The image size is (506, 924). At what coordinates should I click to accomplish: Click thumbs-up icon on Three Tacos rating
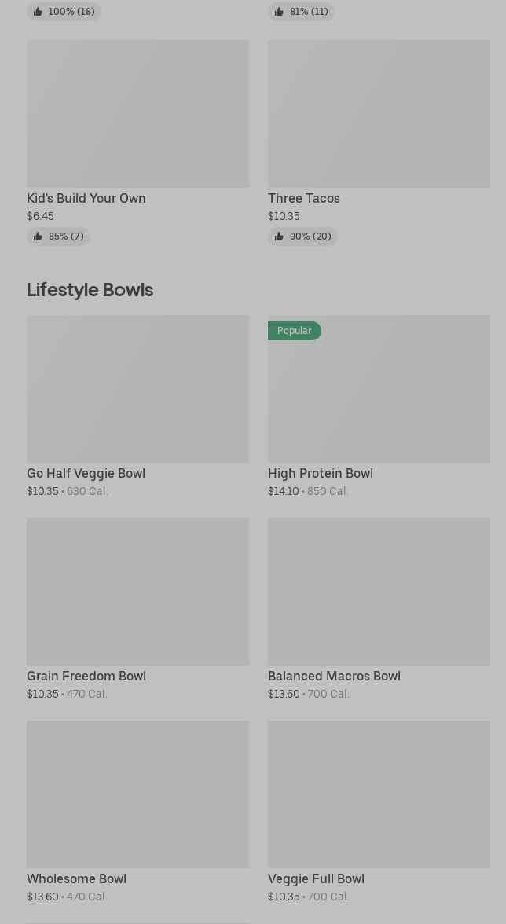pyautogui.click(x=279, y=236)
